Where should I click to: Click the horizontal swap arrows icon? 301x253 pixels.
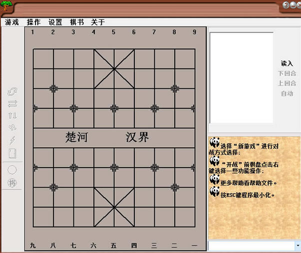12,104
